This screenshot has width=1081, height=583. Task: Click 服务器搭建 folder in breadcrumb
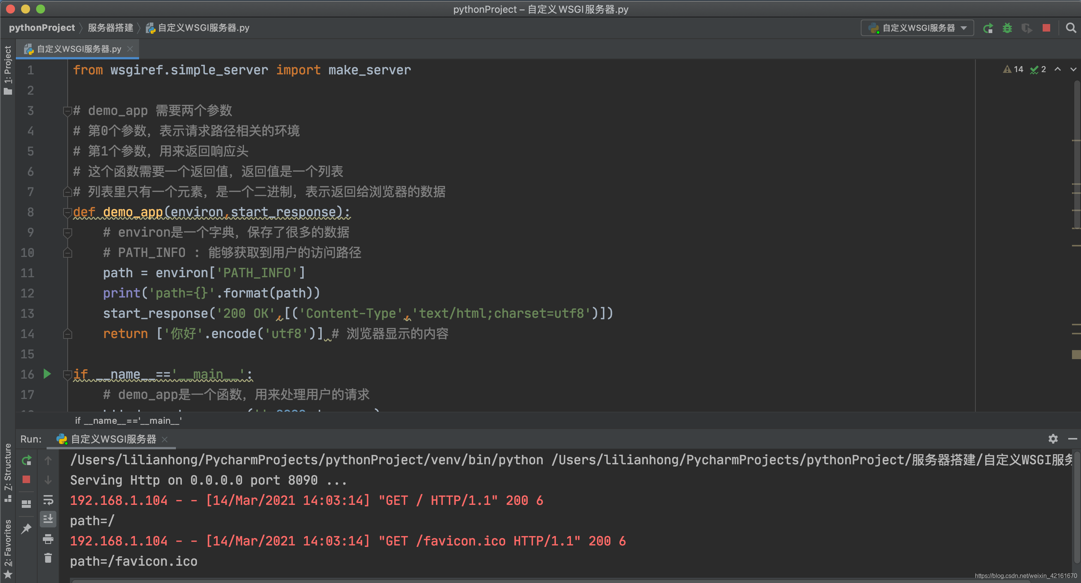(x=111, y=28)
